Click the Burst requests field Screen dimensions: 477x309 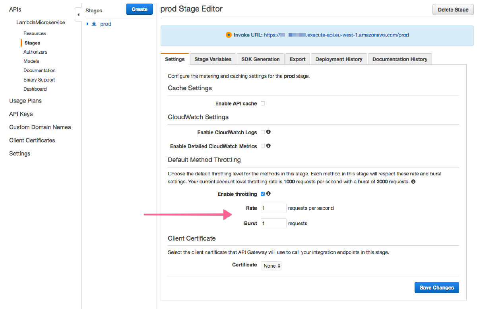273,223
